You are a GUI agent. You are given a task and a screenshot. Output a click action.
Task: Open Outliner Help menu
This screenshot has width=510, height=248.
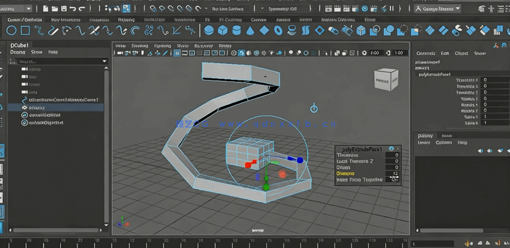[53, 52]
